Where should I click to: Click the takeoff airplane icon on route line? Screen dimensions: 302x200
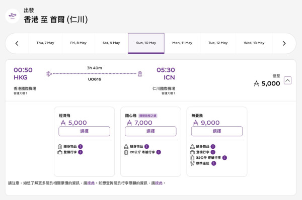49,74
